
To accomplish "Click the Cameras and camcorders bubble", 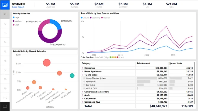I will (x=34, y=82).
